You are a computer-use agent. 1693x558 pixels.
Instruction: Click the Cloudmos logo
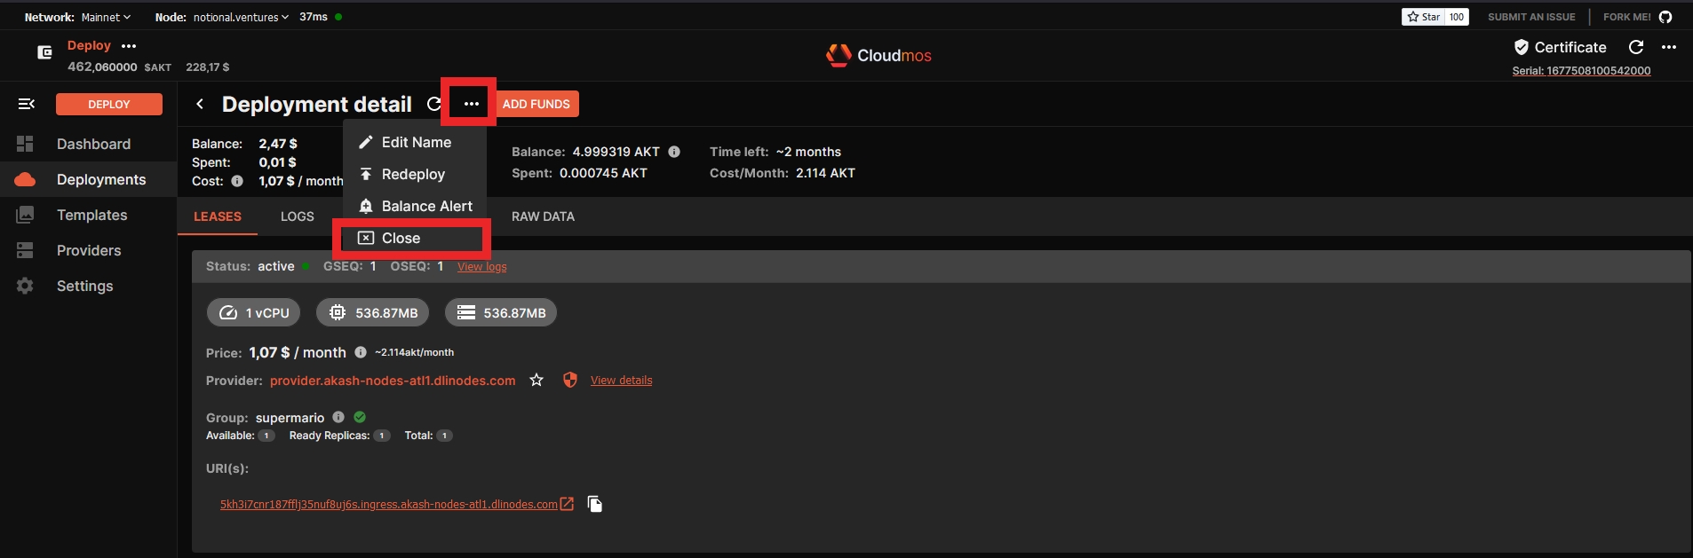(x=878, y=55)
